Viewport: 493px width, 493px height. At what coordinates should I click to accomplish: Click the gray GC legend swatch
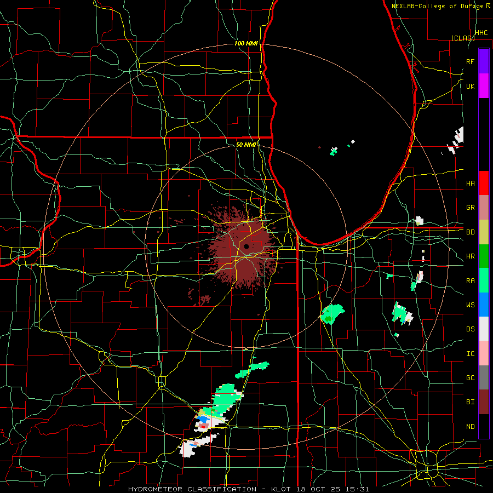(x=484, y=377)
